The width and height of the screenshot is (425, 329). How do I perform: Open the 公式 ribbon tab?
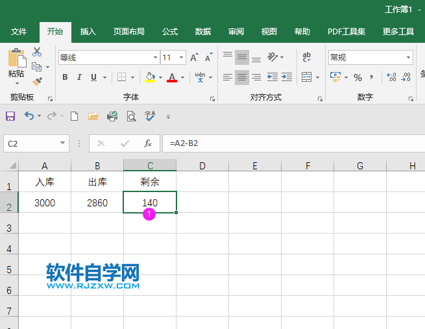[170, 32]
